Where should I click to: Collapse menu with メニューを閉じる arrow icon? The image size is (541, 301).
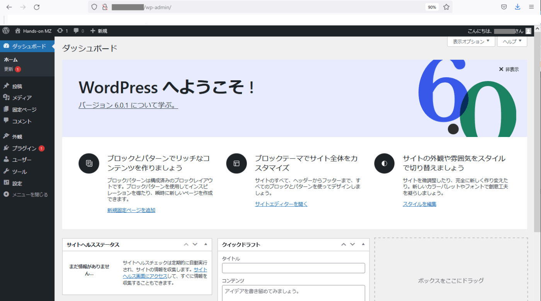[6, 194]
